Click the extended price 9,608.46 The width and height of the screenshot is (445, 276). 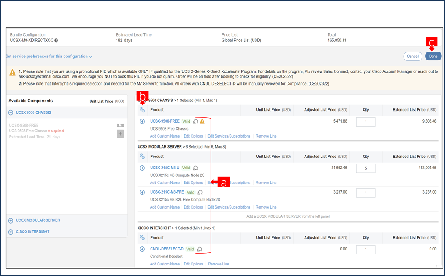[x=430, y=121]
